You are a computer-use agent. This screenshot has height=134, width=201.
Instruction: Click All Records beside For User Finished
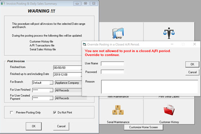(x=68, y=90)
